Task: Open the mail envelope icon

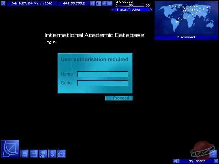Action: [x=61, y=154]
